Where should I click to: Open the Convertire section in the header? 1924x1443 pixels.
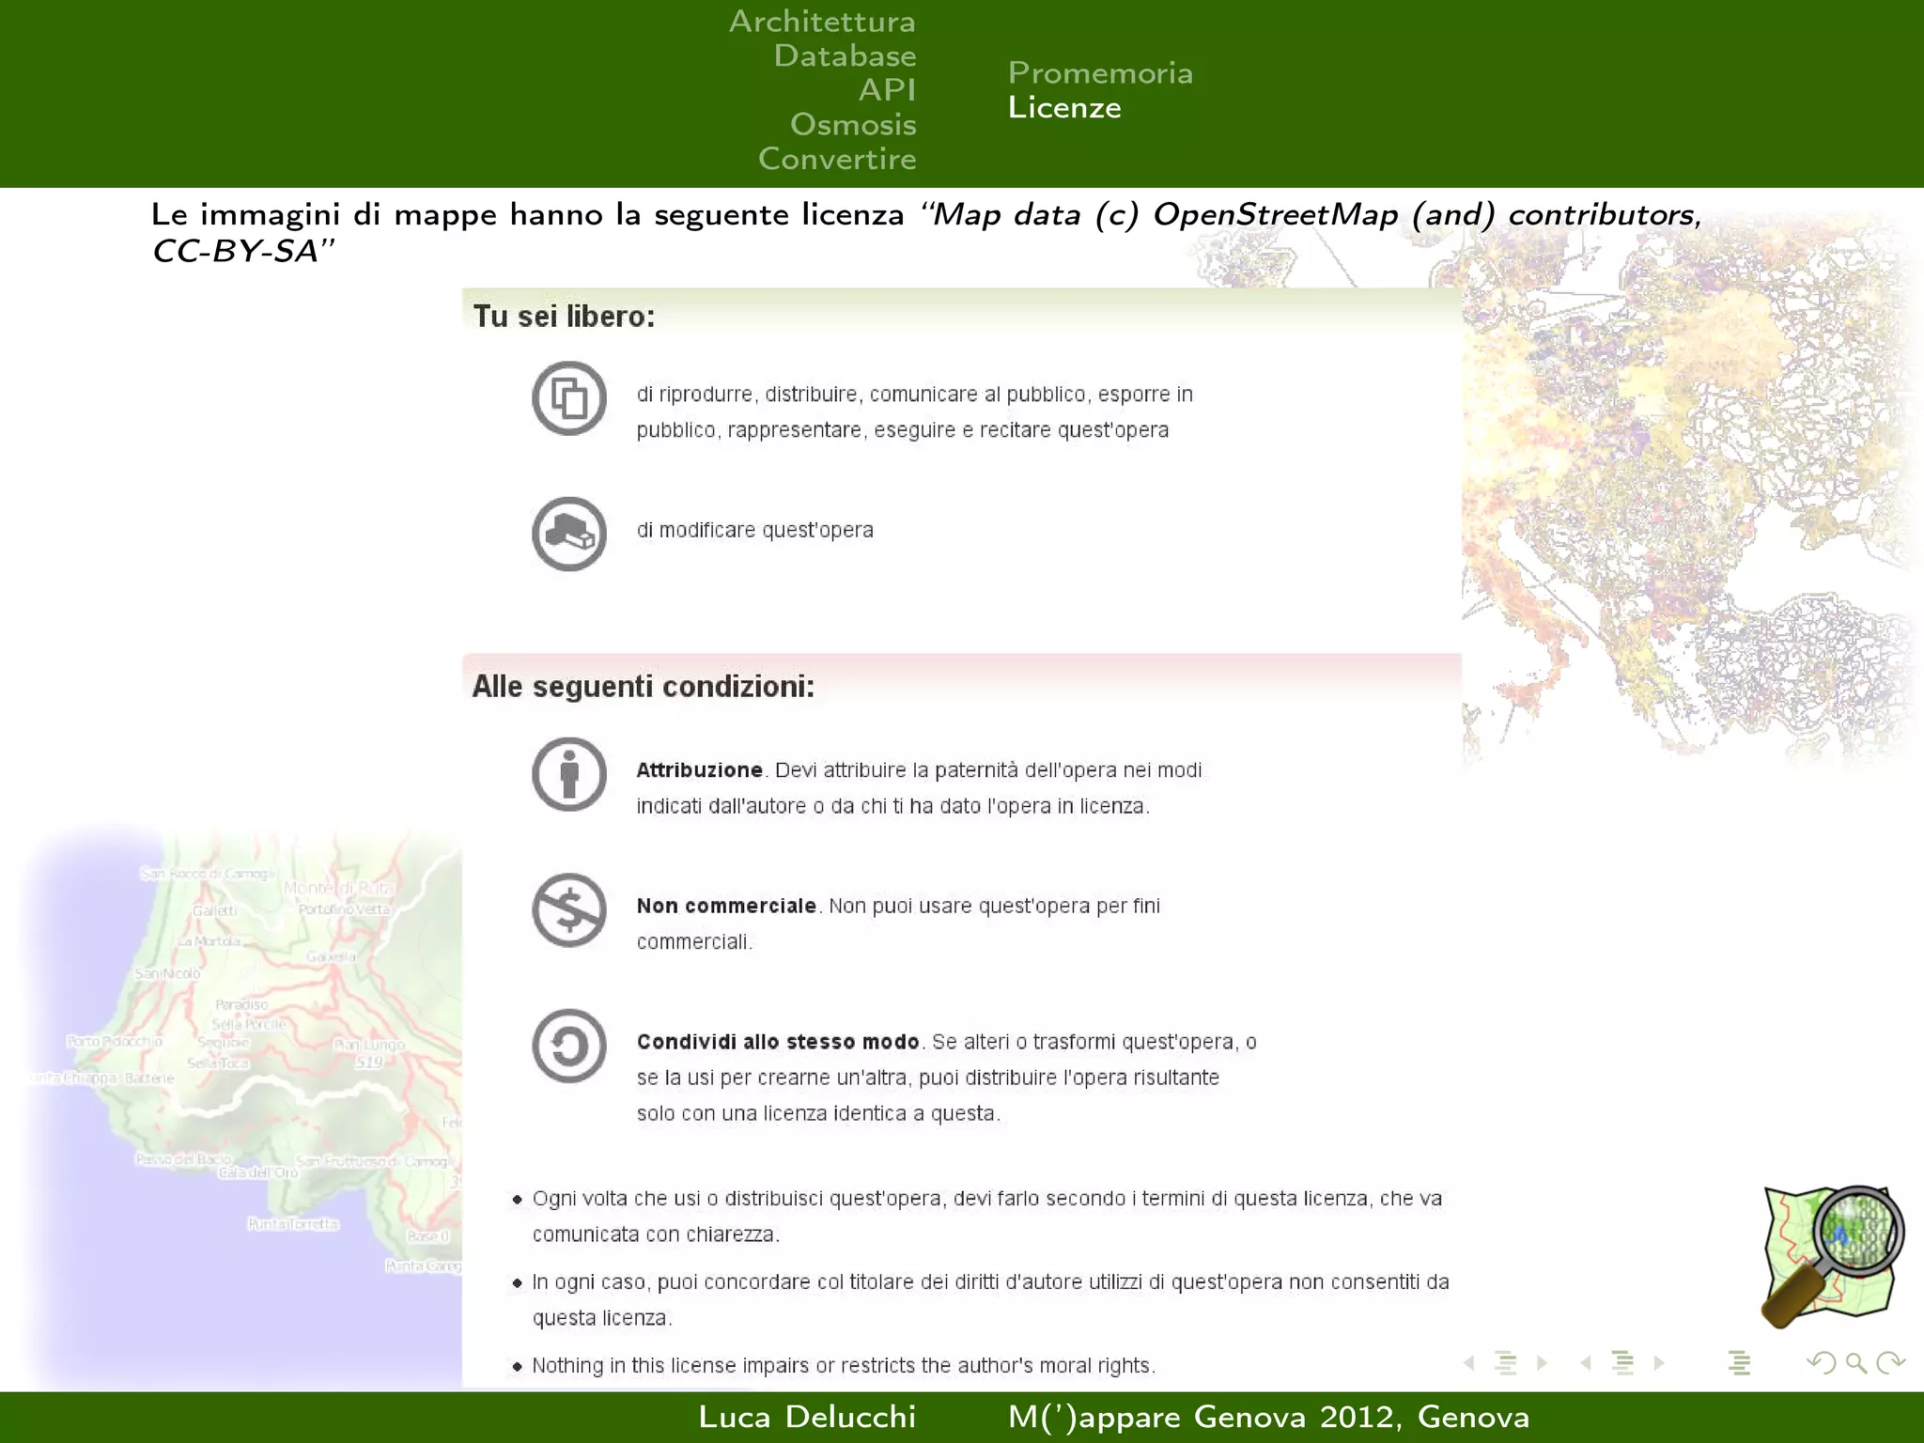(837, 159)
